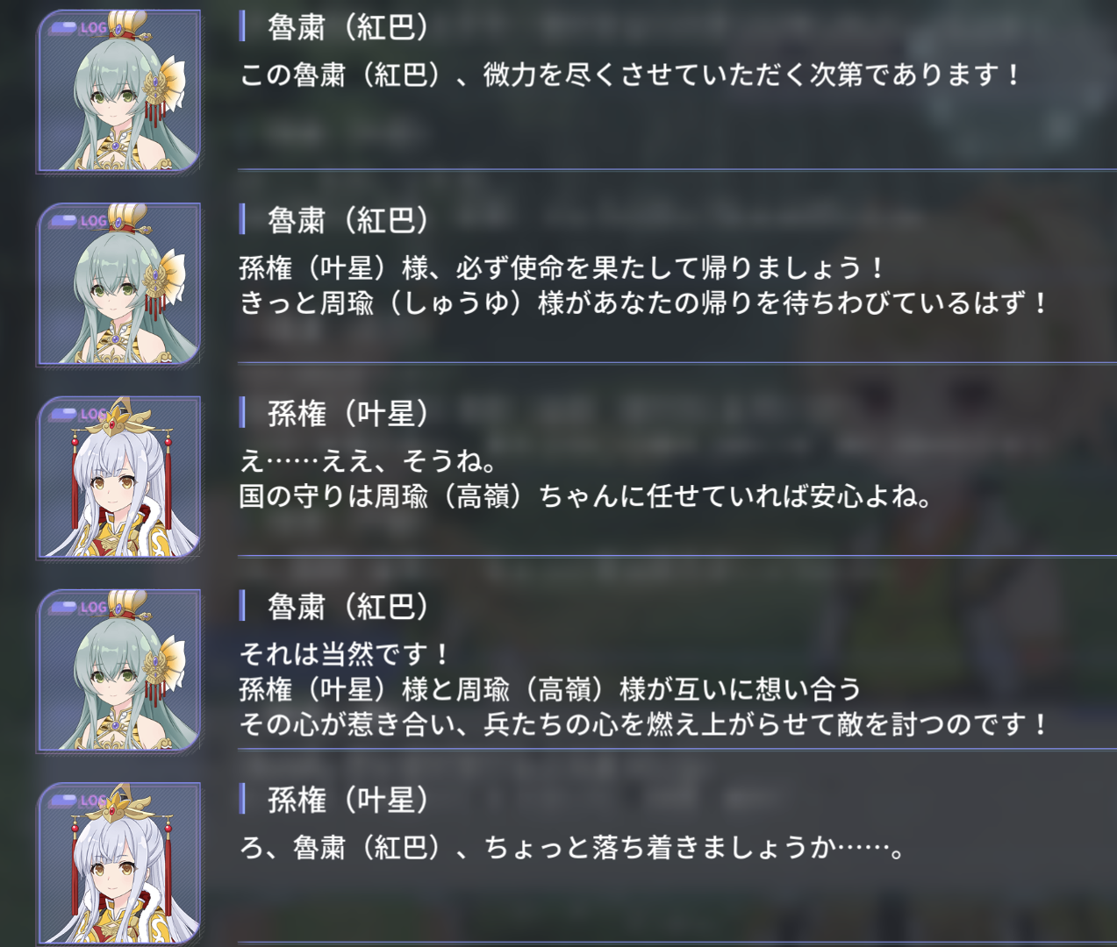Click the line ろ、魯粛(紅巴)、ちょっと落ち着きましょうか
The height and width of the screenshot is (947, 1117).
point(572,847)
